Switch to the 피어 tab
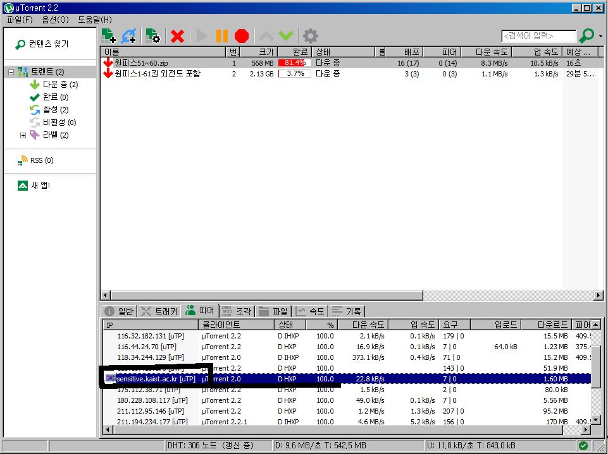The image size is (608, 454). pos(200,311)
